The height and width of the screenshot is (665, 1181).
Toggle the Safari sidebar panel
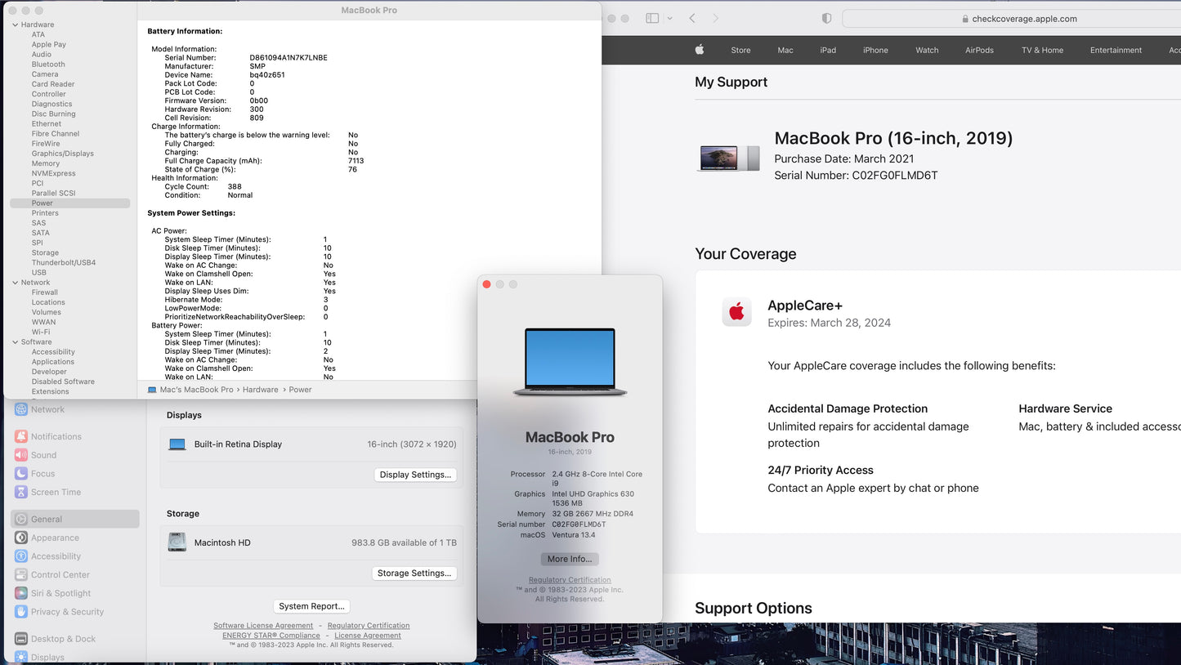651,17
